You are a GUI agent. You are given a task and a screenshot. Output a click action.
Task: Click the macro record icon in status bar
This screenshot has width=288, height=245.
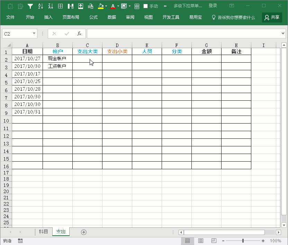pyautogui.click(x=20, y=240)
